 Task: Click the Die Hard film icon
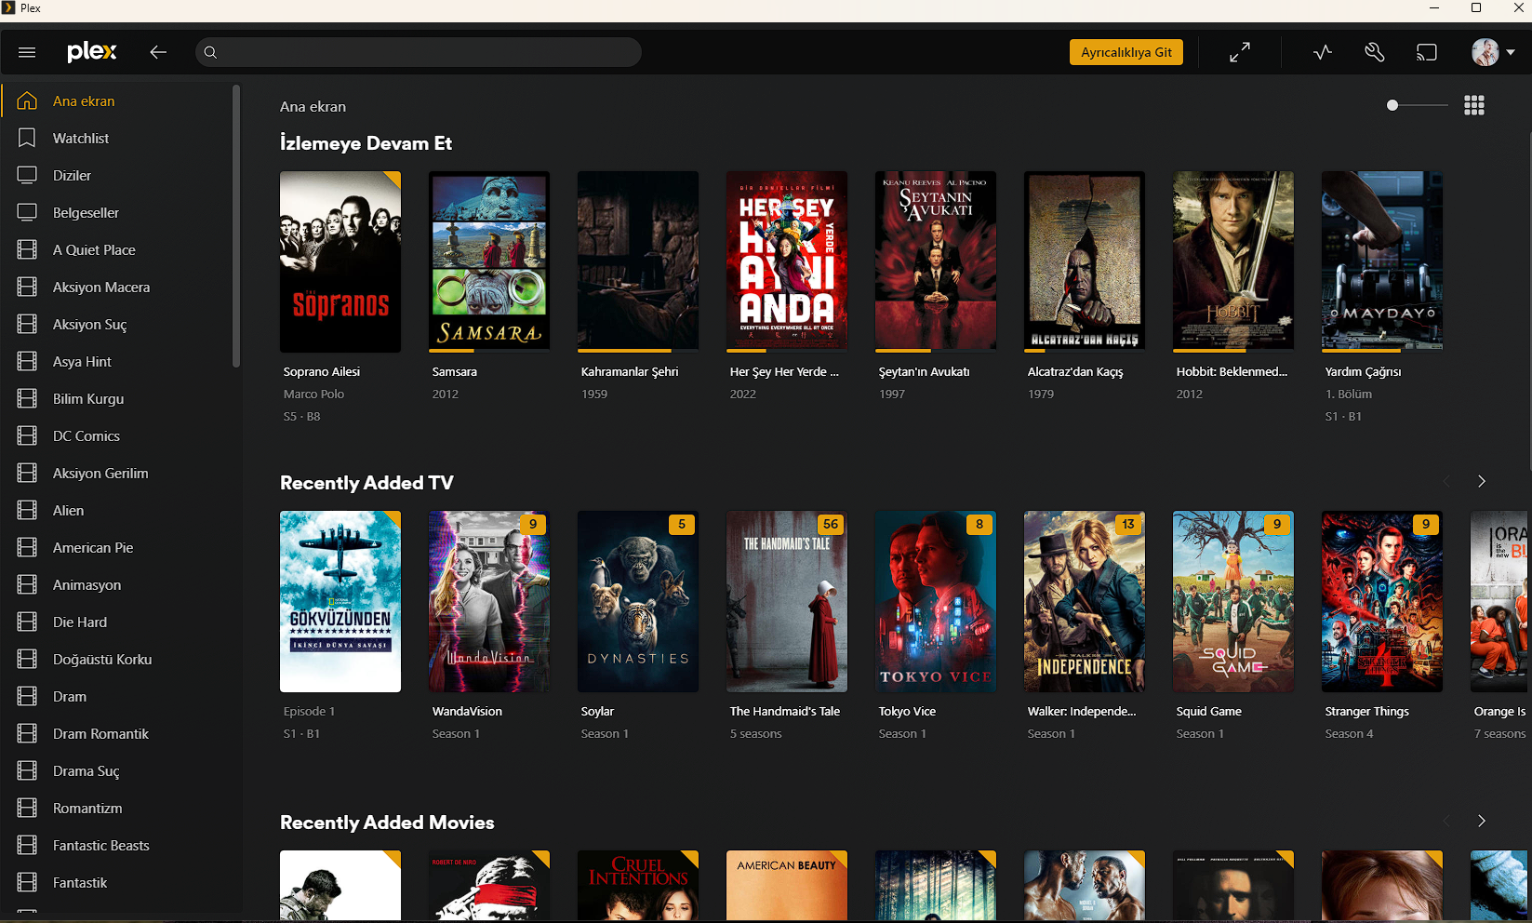(27, 622)
